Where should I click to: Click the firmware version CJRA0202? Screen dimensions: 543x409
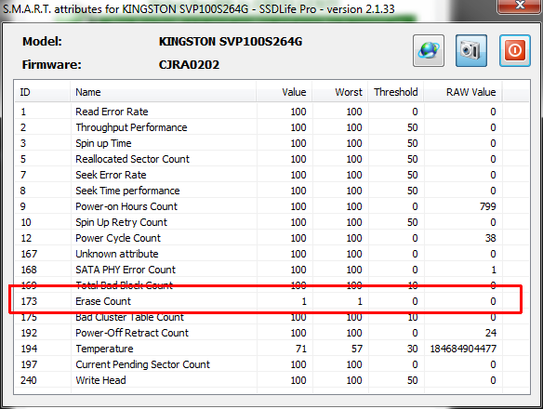189,65
